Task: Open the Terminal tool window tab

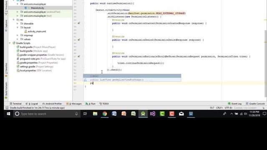Action: click(15, 104)
